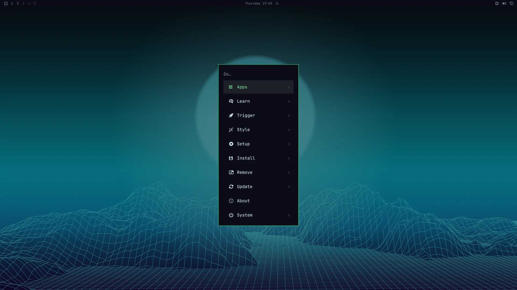Screen dimensions: 517x290
Task: Click the Thursday 19:03 clock
Action: tap(258, 3)
